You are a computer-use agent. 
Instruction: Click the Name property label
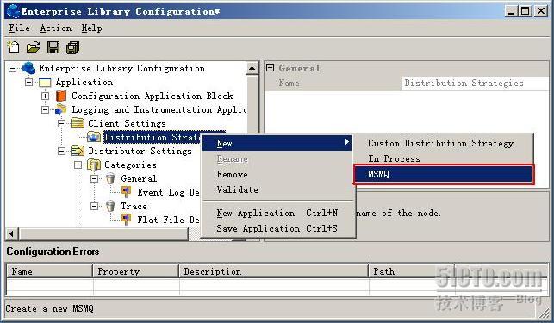tap(289, 83)
